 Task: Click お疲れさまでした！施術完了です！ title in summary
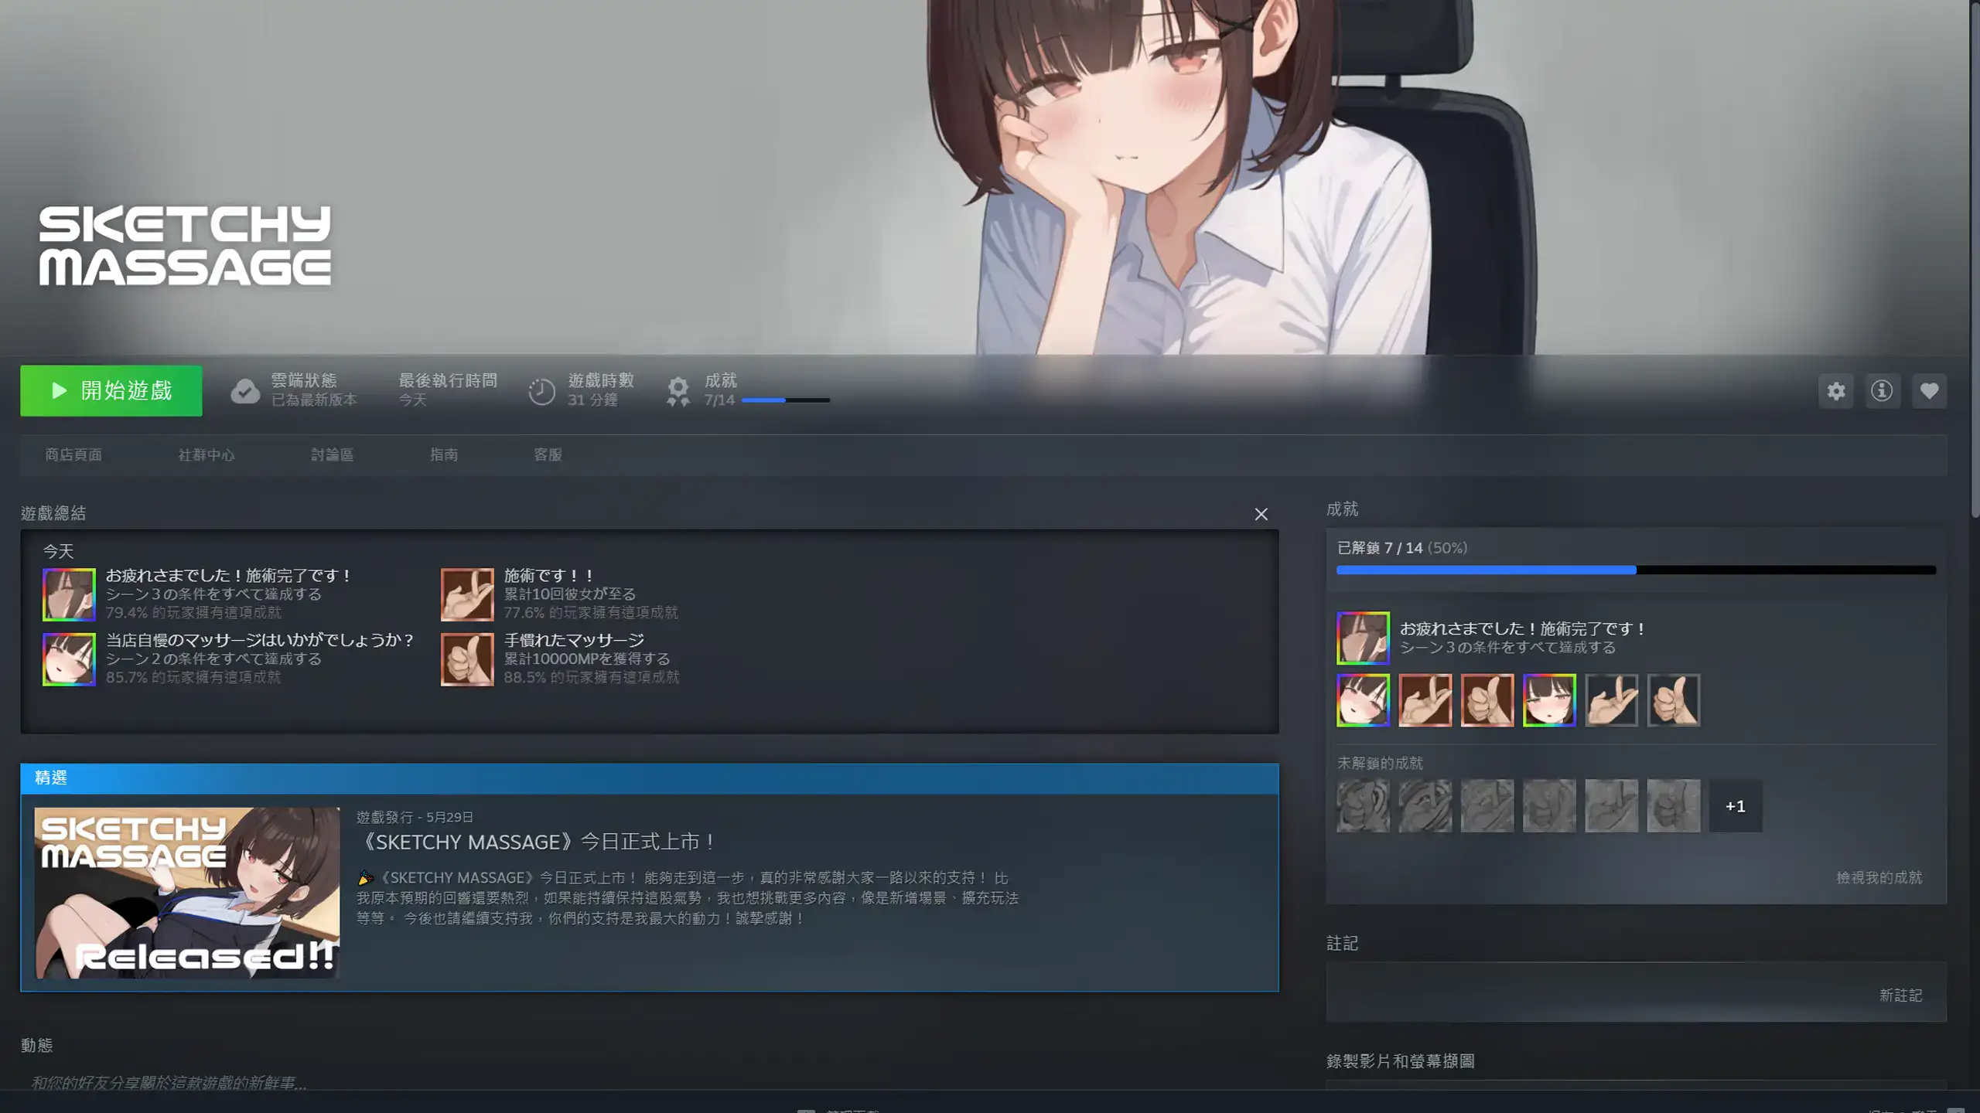(229, 576)
